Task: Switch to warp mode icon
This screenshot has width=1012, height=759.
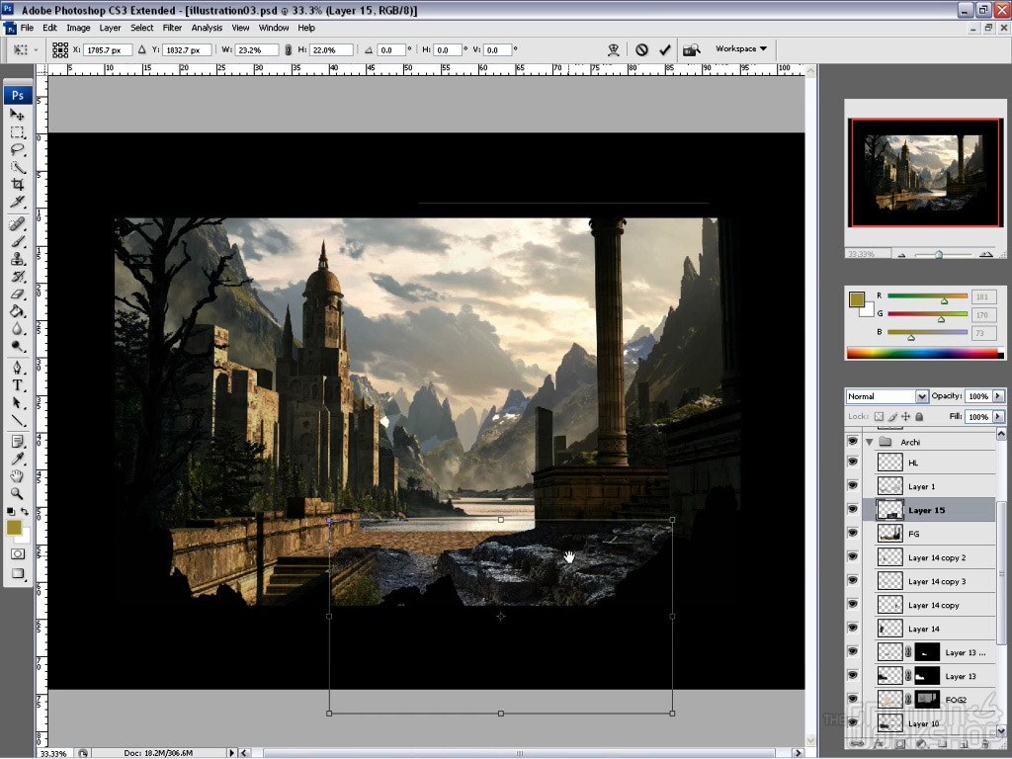Action: (x=614, y=49)
